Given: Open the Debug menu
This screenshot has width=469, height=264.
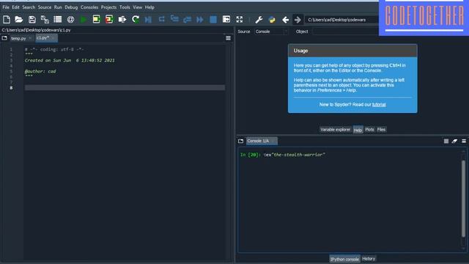Looking at the screenshot, I should tap(71, 7).
